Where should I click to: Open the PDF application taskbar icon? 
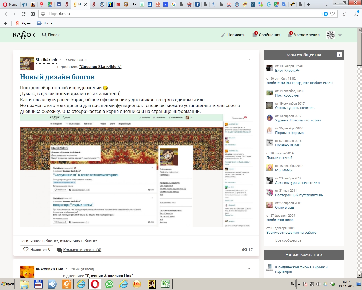point(67,284)
